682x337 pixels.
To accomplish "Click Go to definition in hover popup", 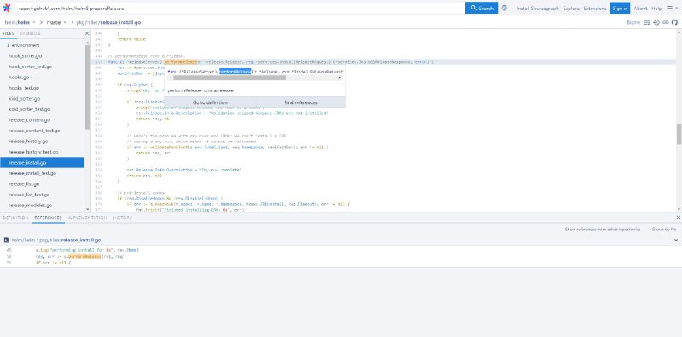I will [210, 102].
